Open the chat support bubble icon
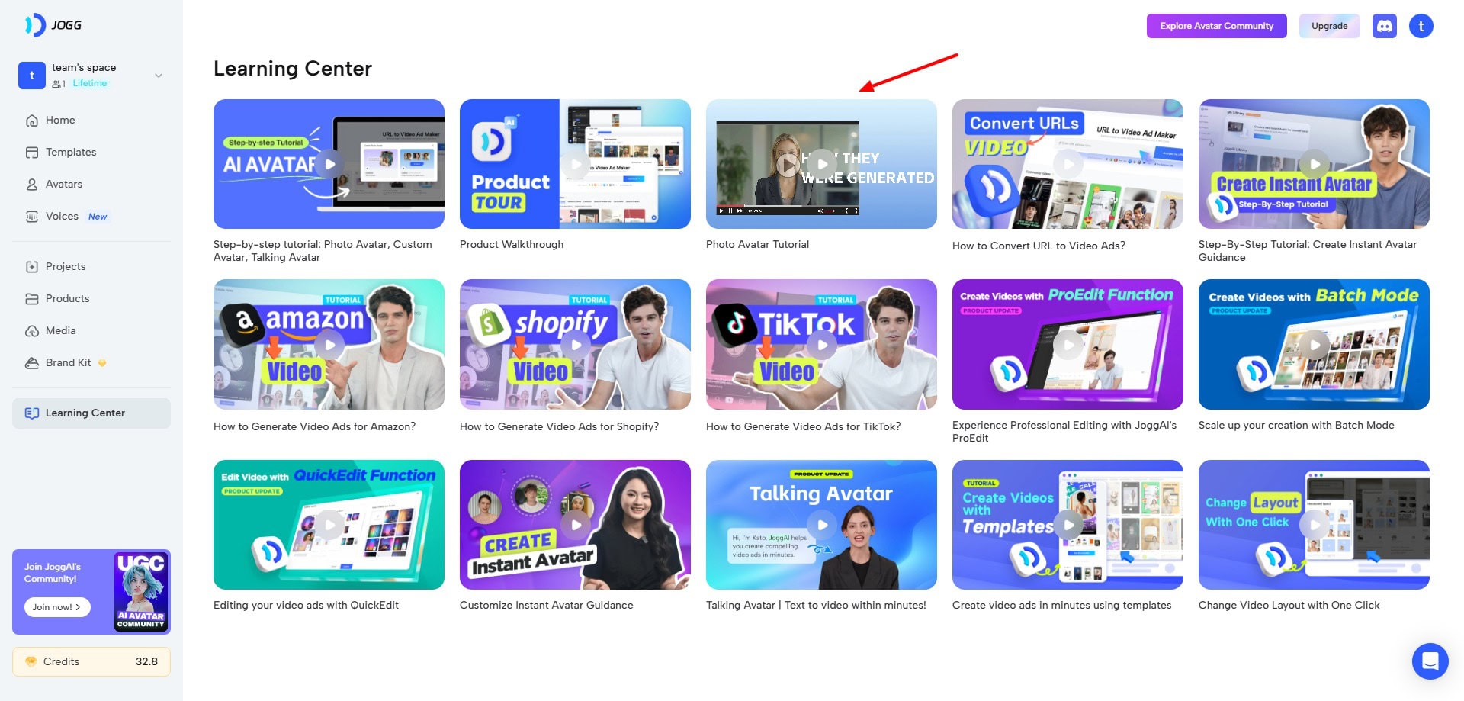Screen dimensions: 1464x701 point(1430,661)
